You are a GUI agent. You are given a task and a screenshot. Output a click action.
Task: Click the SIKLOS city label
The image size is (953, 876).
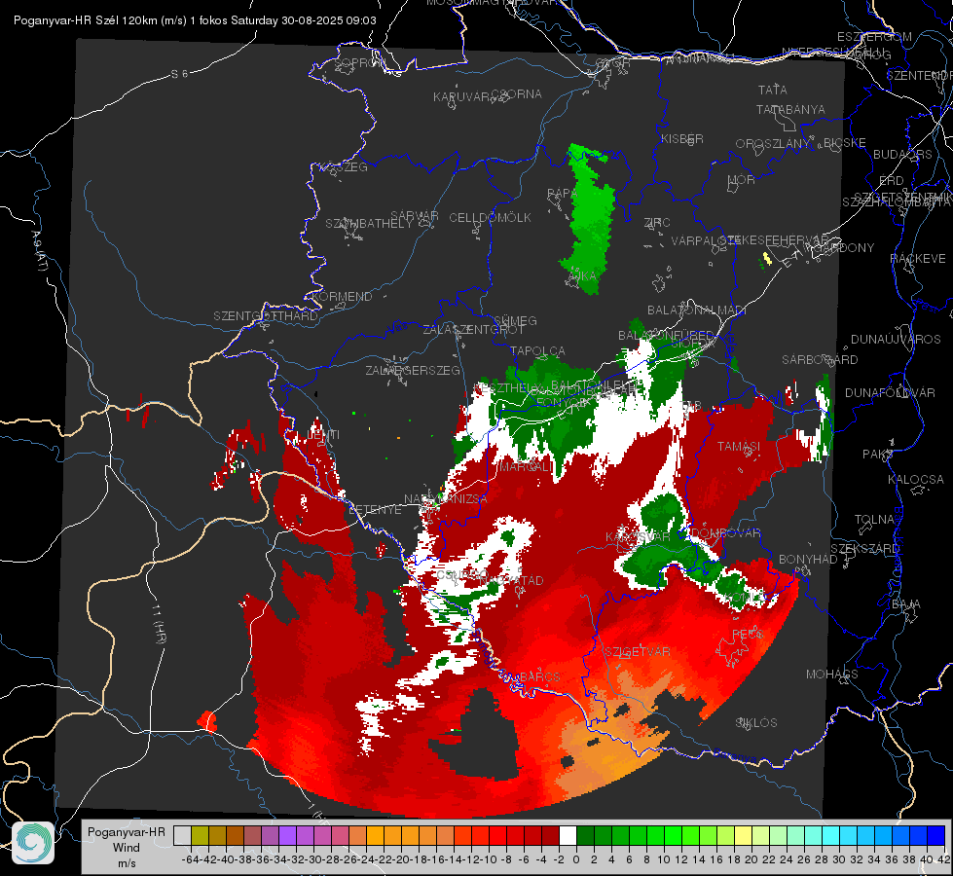756,722
